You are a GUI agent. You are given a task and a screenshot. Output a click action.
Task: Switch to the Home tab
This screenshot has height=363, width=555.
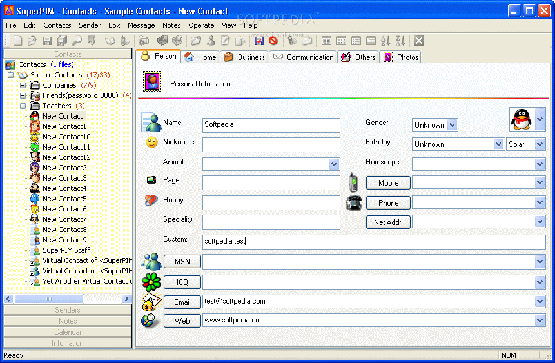200,57
